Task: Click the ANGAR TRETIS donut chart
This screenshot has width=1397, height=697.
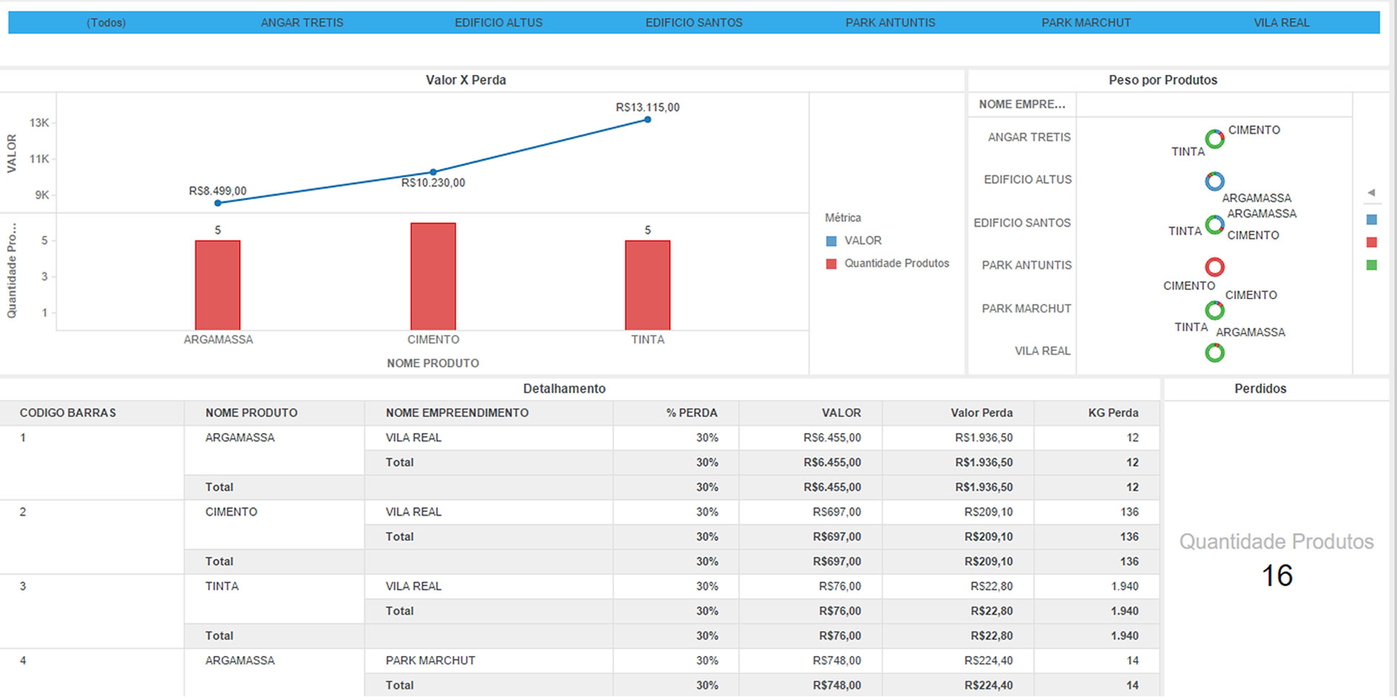Action: point(1214,139)
